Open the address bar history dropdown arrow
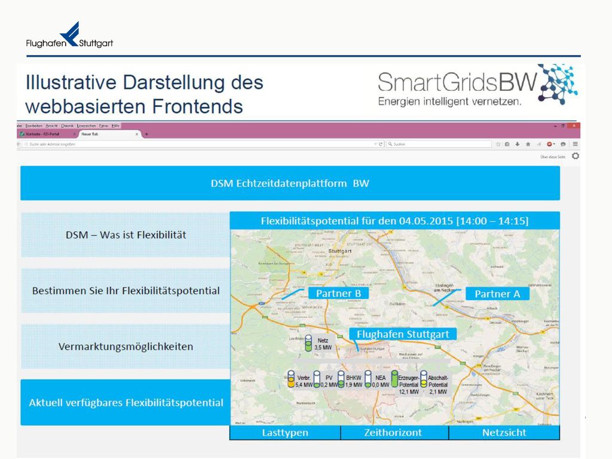Viewport: 612px width, 459px height. tap(375, 144)
